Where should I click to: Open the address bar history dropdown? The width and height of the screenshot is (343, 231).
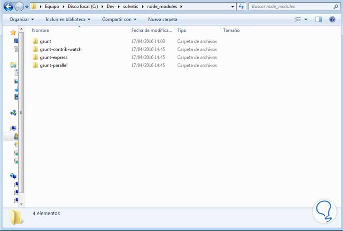pos(233,7)
